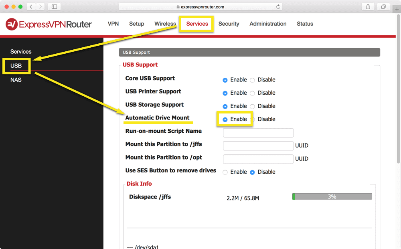Image resolution: width=401 pixels, height=249 pixels.
Task: Click the Mount this Partition to /opt field
Action: [258, 159]
